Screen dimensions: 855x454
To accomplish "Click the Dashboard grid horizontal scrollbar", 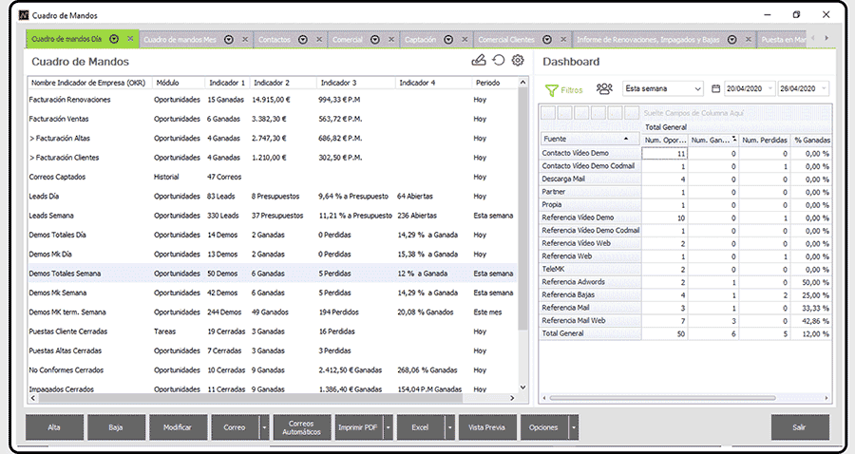I will [662, 398].
